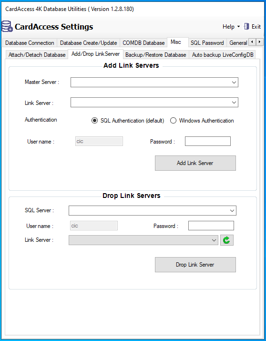This screenshot has width=266, height=341.
Task: Click the Add Link Server button
Action: (195, 163)
